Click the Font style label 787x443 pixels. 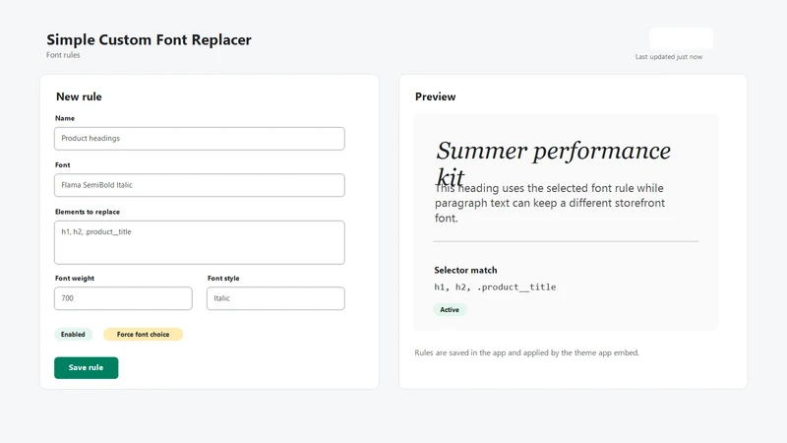click(223, 279)
